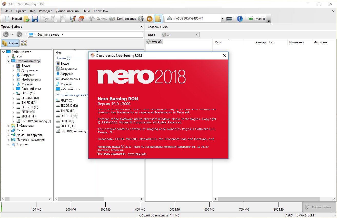This screenshot has width=337, height=218.
Task: Open the Окно menu
Action: (x=86, y=11)
